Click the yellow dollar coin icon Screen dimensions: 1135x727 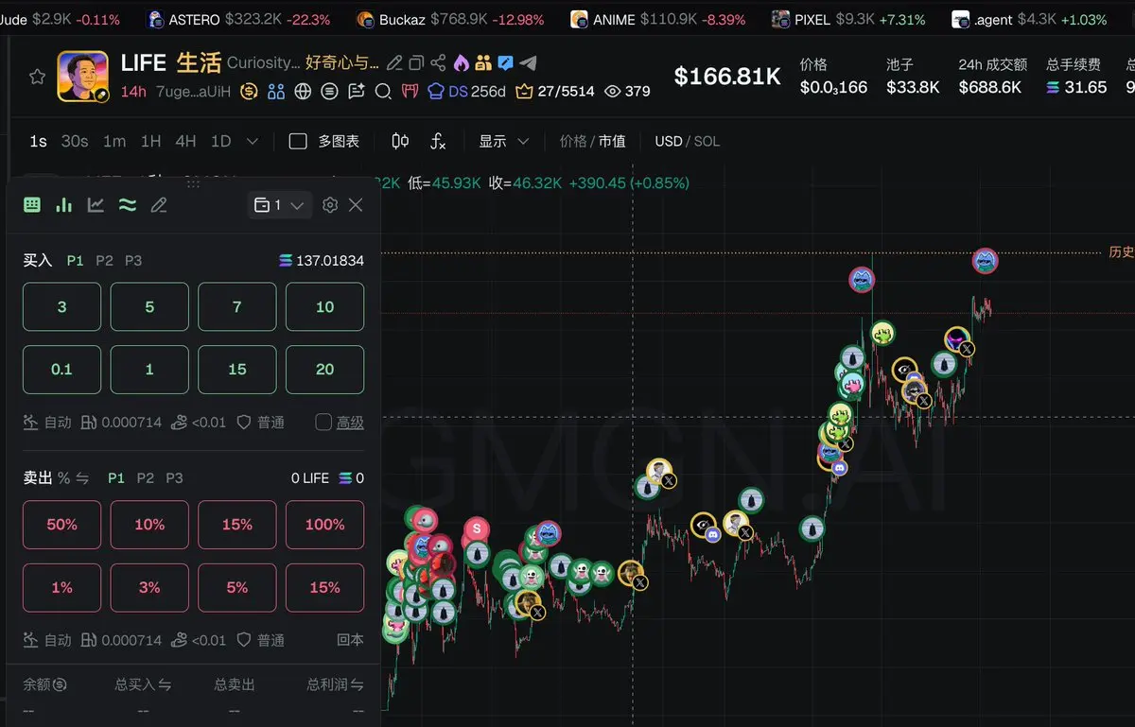click(x=250, y=92)
